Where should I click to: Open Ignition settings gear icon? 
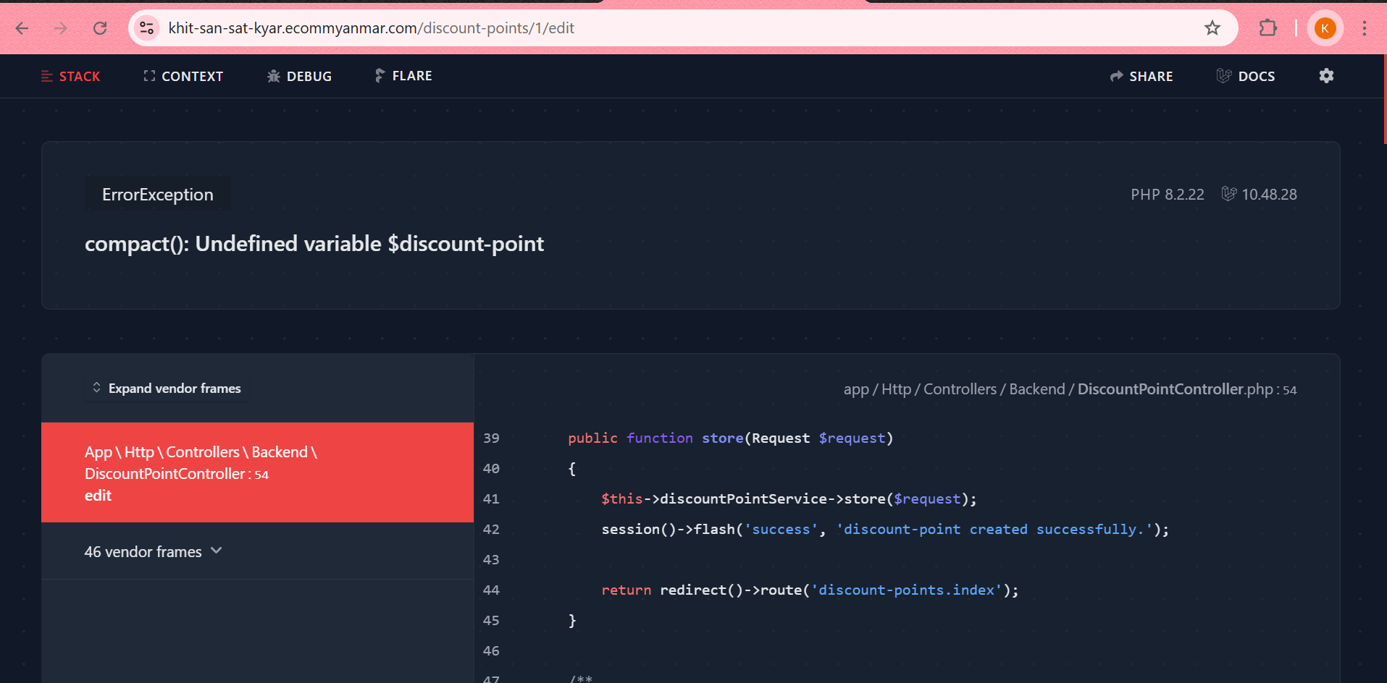(x=1326, y=76)
